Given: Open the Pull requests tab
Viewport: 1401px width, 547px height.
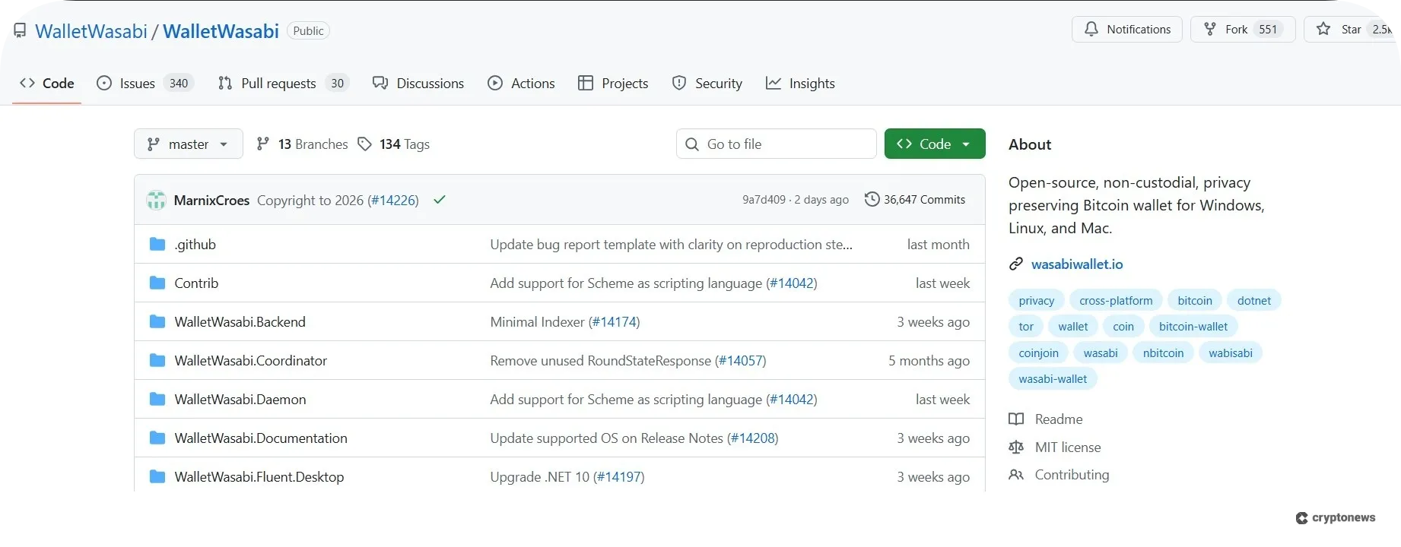Looking at the screenshot, I should tap(282, 83).
